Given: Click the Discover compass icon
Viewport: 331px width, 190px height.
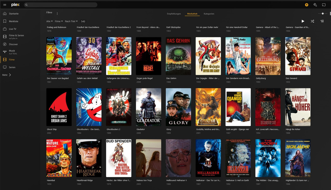Looking at the screenshot, I should click(5, 44).
